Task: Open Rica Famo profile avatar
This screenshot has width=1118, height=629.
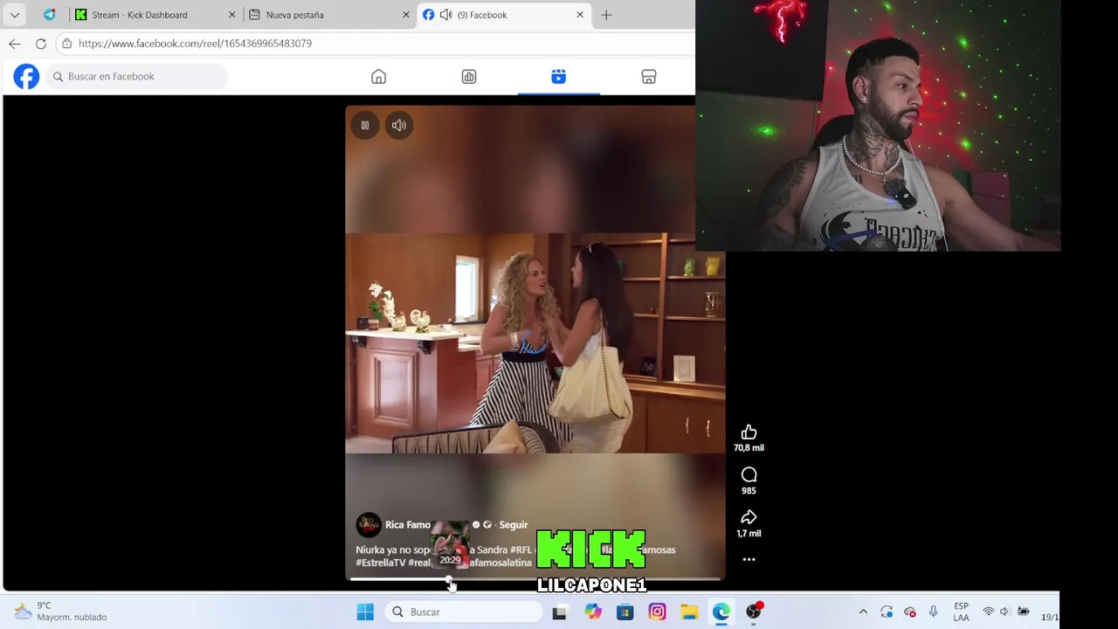Action: 369,525
